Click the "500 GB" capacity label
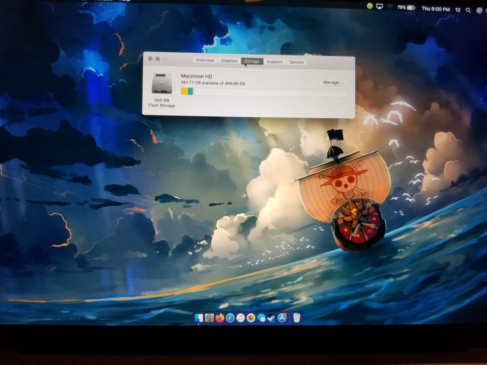The image size is (487, 365). click(x=162, y=100)
